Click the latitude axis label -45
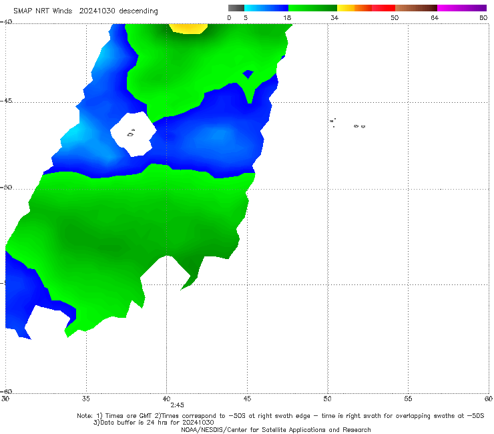 pos(6,101)
